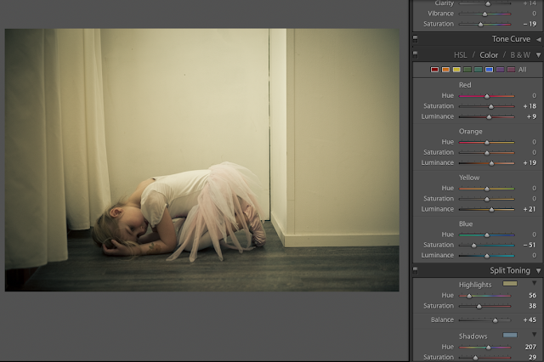Click the Yellow Luminance value +21
The image size is (544, 362).
(530, 209)
